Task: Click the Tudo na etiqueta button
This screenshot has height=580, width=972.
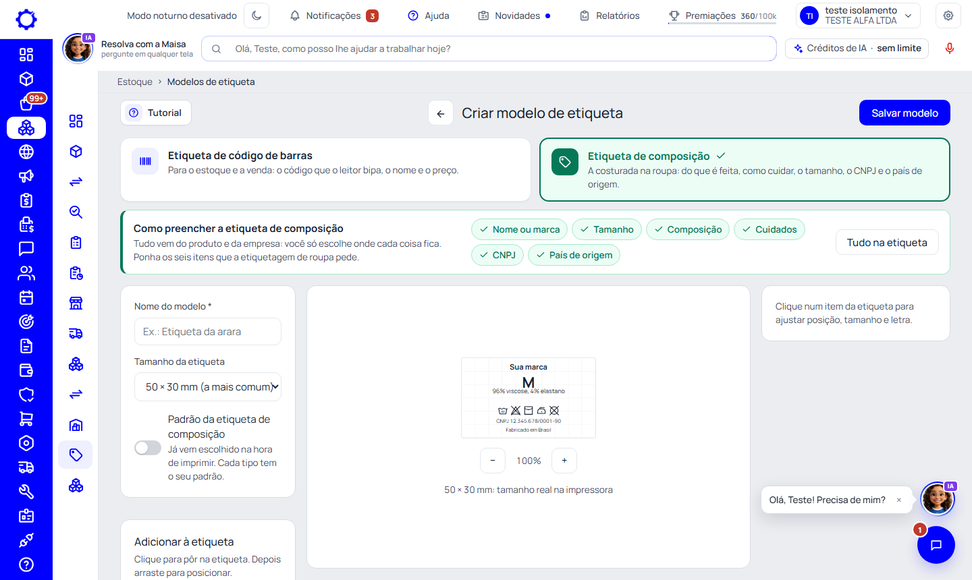Action: 887,243
